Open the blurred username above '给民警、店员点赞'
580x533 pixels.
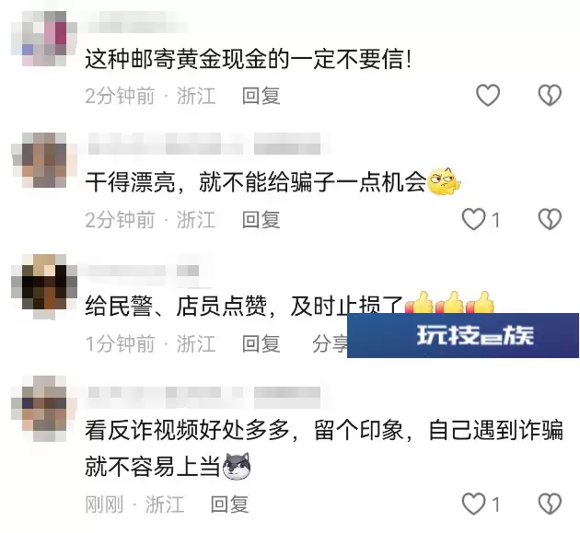(x=143, y=271)
